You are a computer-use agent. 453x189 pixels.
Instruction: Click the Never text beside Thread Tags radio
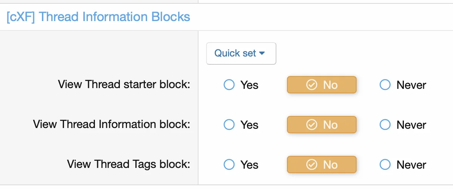[411, 165]
